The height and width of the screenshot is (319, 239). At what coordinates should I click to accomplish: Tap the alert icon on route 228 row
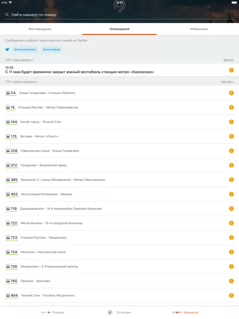pos(231,150)
